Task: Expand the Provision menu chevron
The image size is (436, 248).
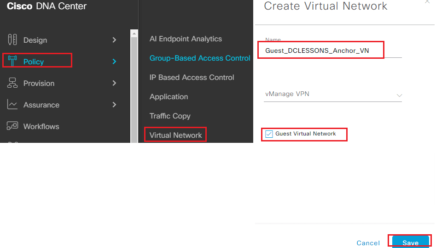Action: (114, 83)
